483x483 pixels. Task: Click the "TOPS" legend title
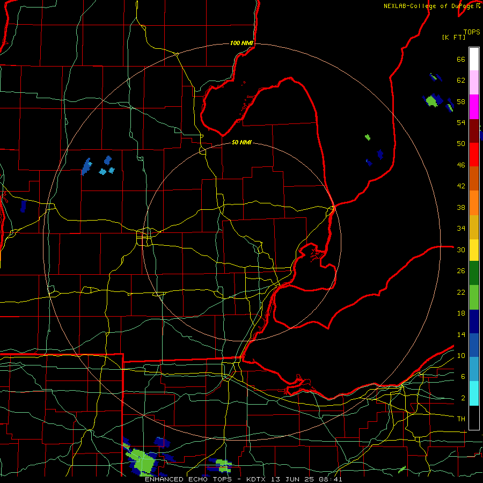[x=472, y=32]
